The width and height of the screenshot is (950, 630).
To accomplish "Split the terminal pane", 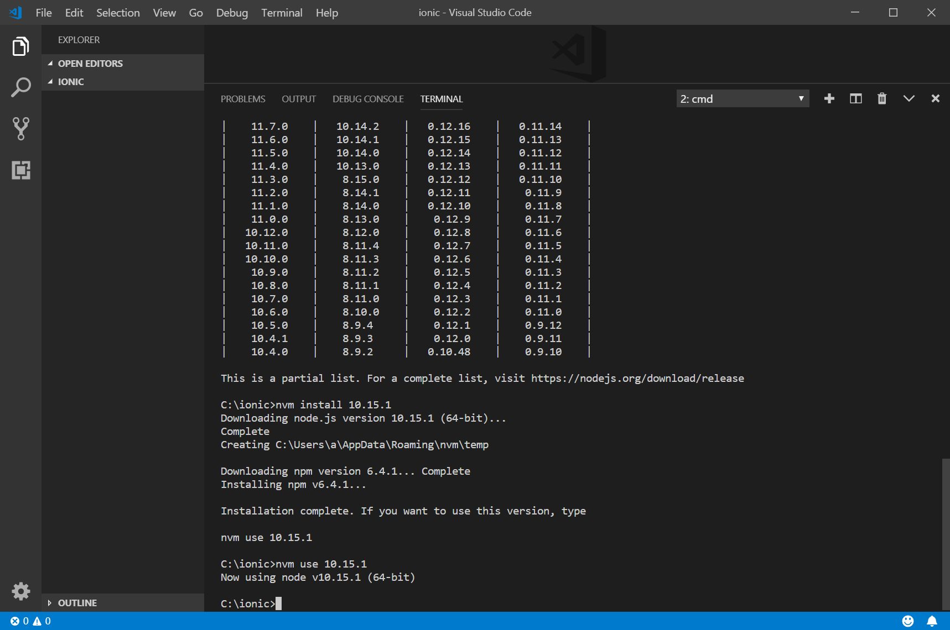I will tap(855, 99).
